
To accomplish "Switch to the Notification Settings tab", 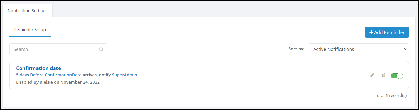I will (28, 11).
